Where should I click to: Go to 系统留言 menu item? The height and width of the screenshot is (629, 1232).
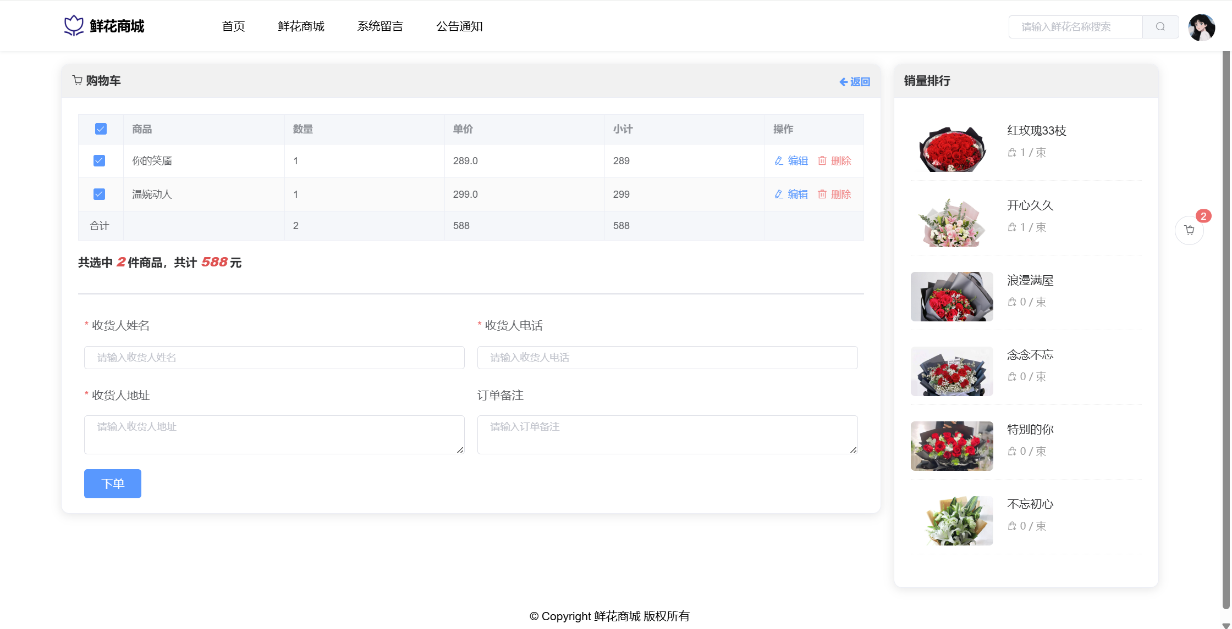[x=380, y=26]
